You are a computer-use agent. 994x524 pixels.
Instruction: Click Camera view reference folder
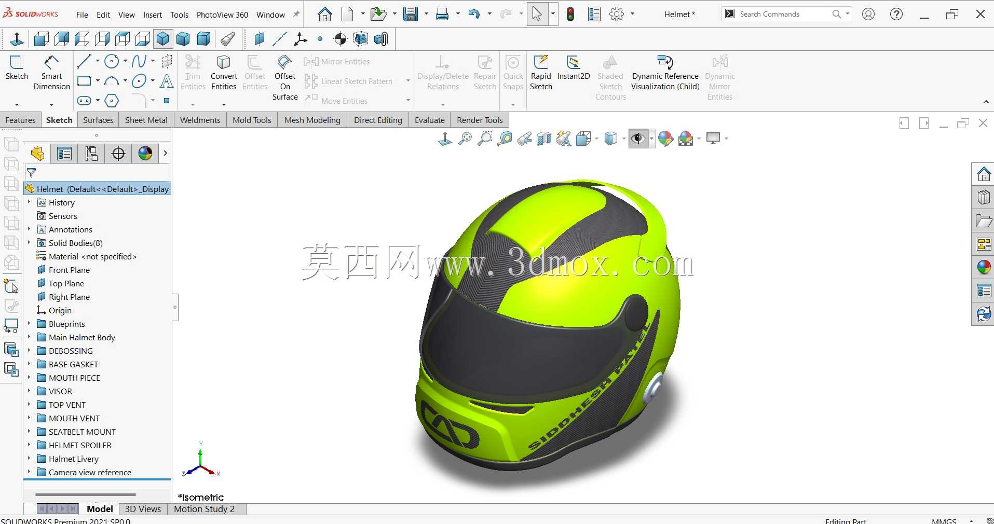90,472
